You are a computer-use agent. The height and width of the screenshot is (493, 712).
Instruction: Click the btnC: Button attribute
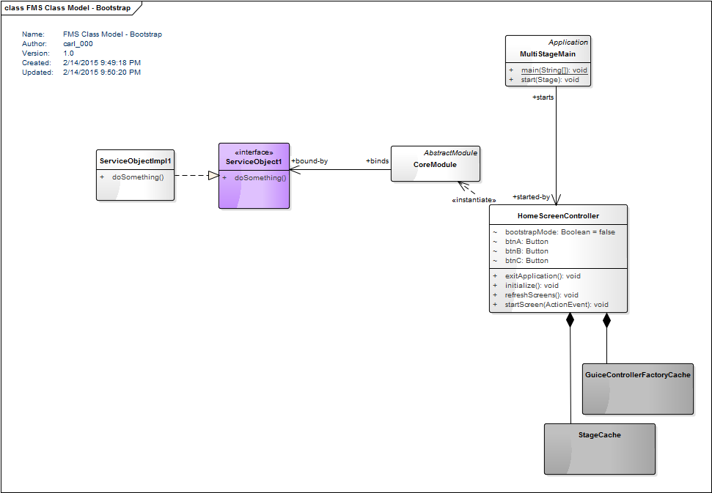pyautogui.click(x=526, y=261)
